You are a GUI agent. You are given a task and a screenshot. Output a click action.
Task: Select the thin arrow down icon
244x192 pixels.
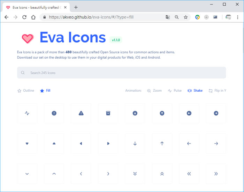(x=135, y=144)
